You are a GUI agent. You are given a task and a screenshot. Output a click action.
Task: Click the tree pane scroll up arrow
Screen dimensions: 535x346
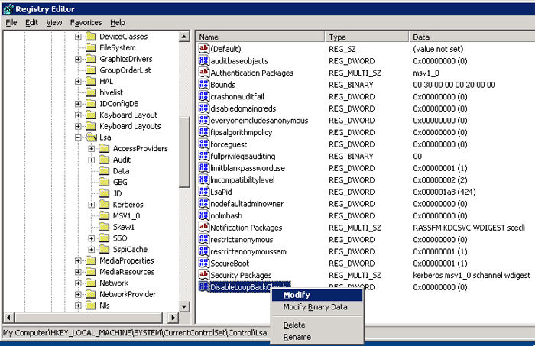(184, 37)
